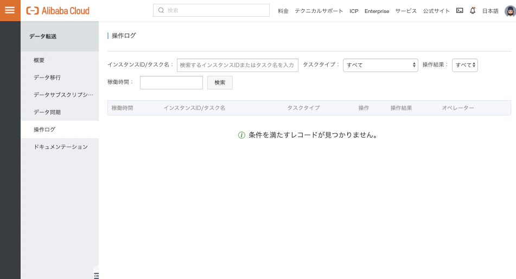Open 公式サイト link
The width and height of the screenshot is (516, 279).
pyautogui.click(x=436, y=11)
